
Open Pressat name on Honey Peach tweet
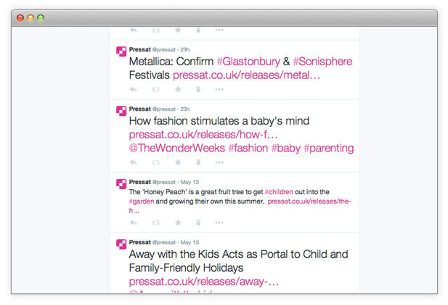click(139, 182)
